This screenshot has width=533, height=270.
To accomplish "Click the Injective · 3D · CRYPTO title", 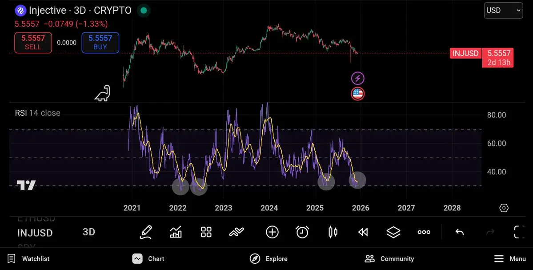I will [80, 11].
